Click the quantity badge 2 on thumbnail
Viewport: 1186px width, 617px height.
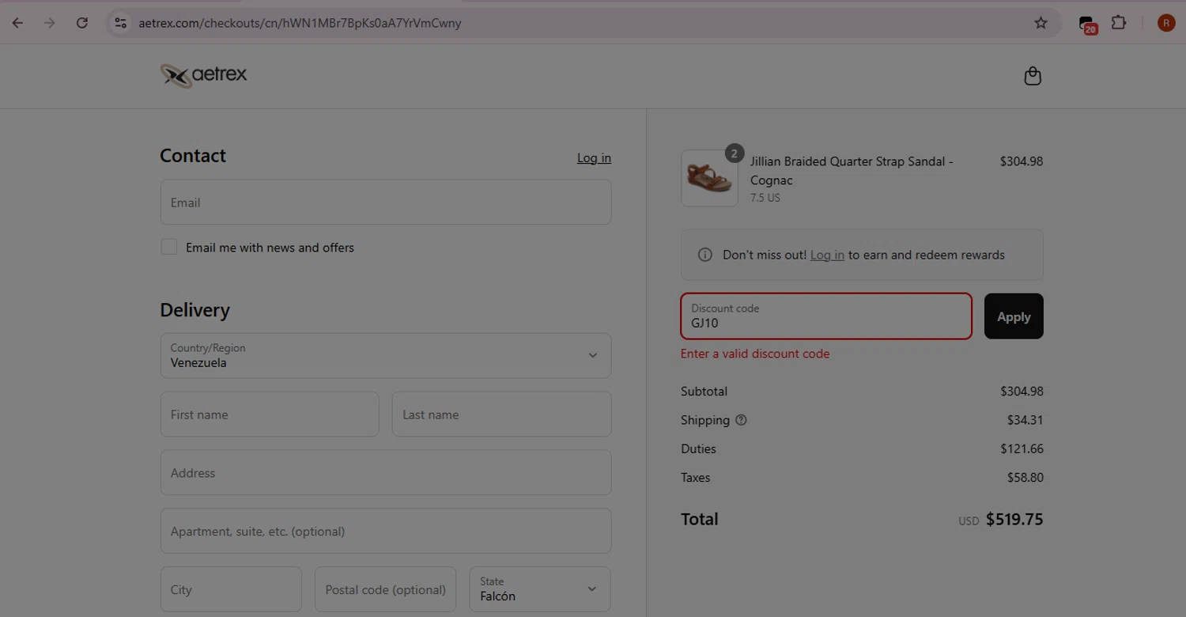tap(735, 153)
